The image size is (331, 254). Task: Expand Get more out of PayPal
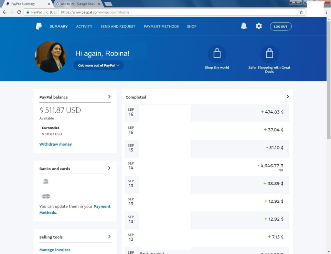[x=99, y=65]
